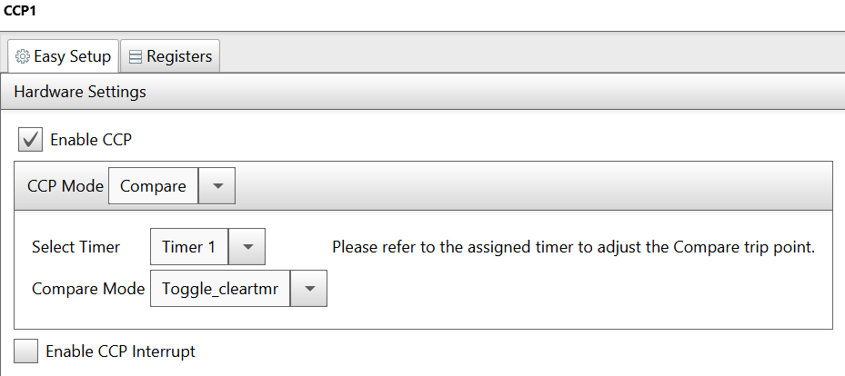
Task: Click the Timer 1 value field
Action: pos(189,247)
